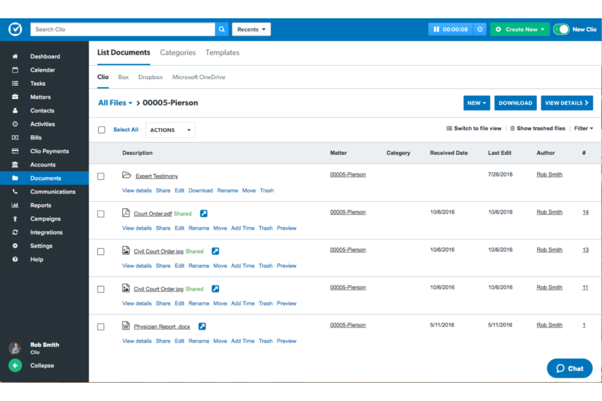The height and width of the screenshot is (401, 602).
Task: Click the Reports chart icon
Action: point(15,205)
